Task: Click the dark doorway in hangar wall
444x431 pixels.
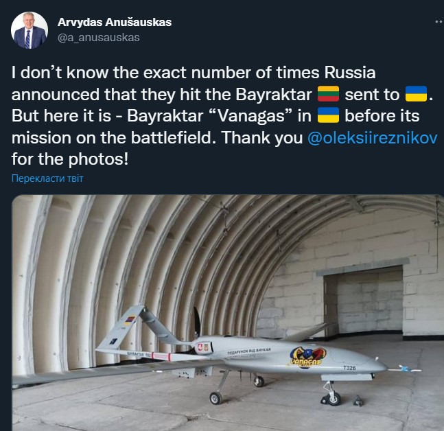Action: pyautogui.click(x=363, y=301)
